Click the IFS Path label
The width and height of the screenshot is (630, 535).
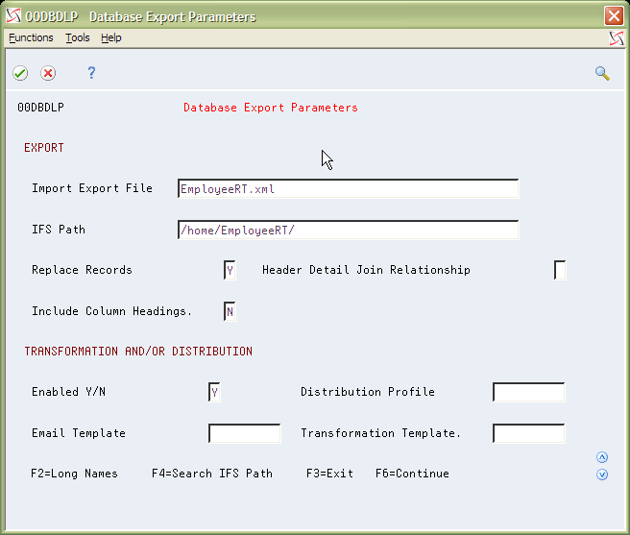point(59,230)
